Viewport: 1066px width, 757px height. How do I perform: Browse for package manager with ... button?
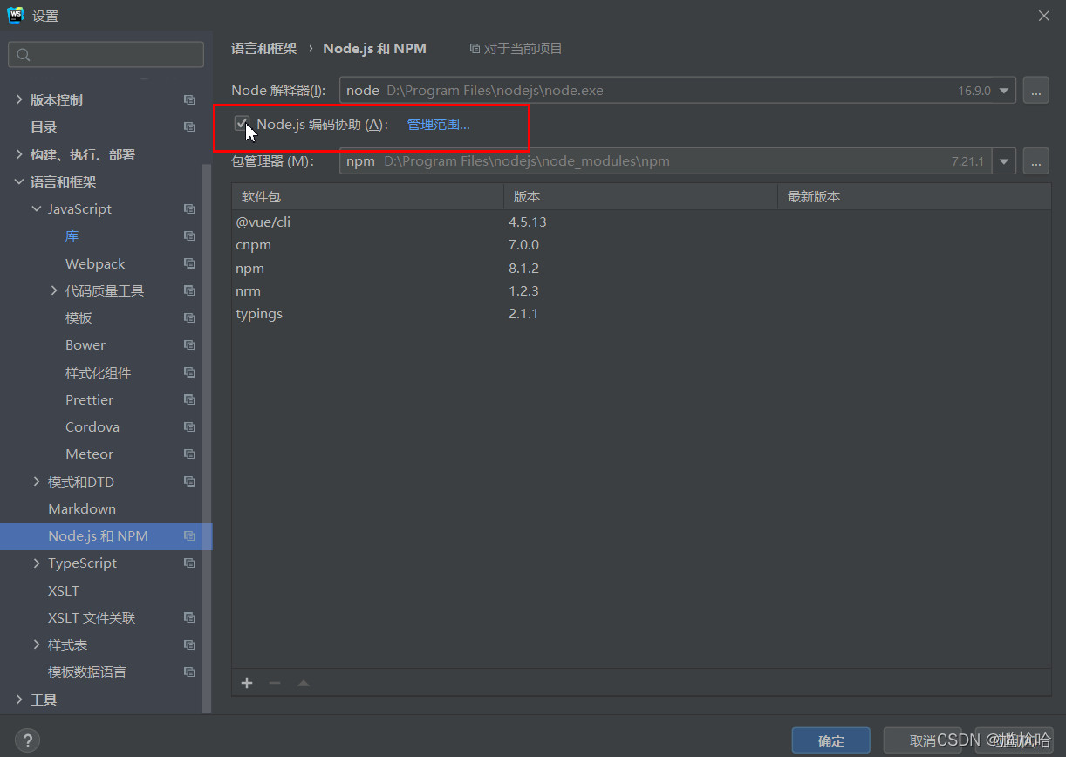(1035, 161)
